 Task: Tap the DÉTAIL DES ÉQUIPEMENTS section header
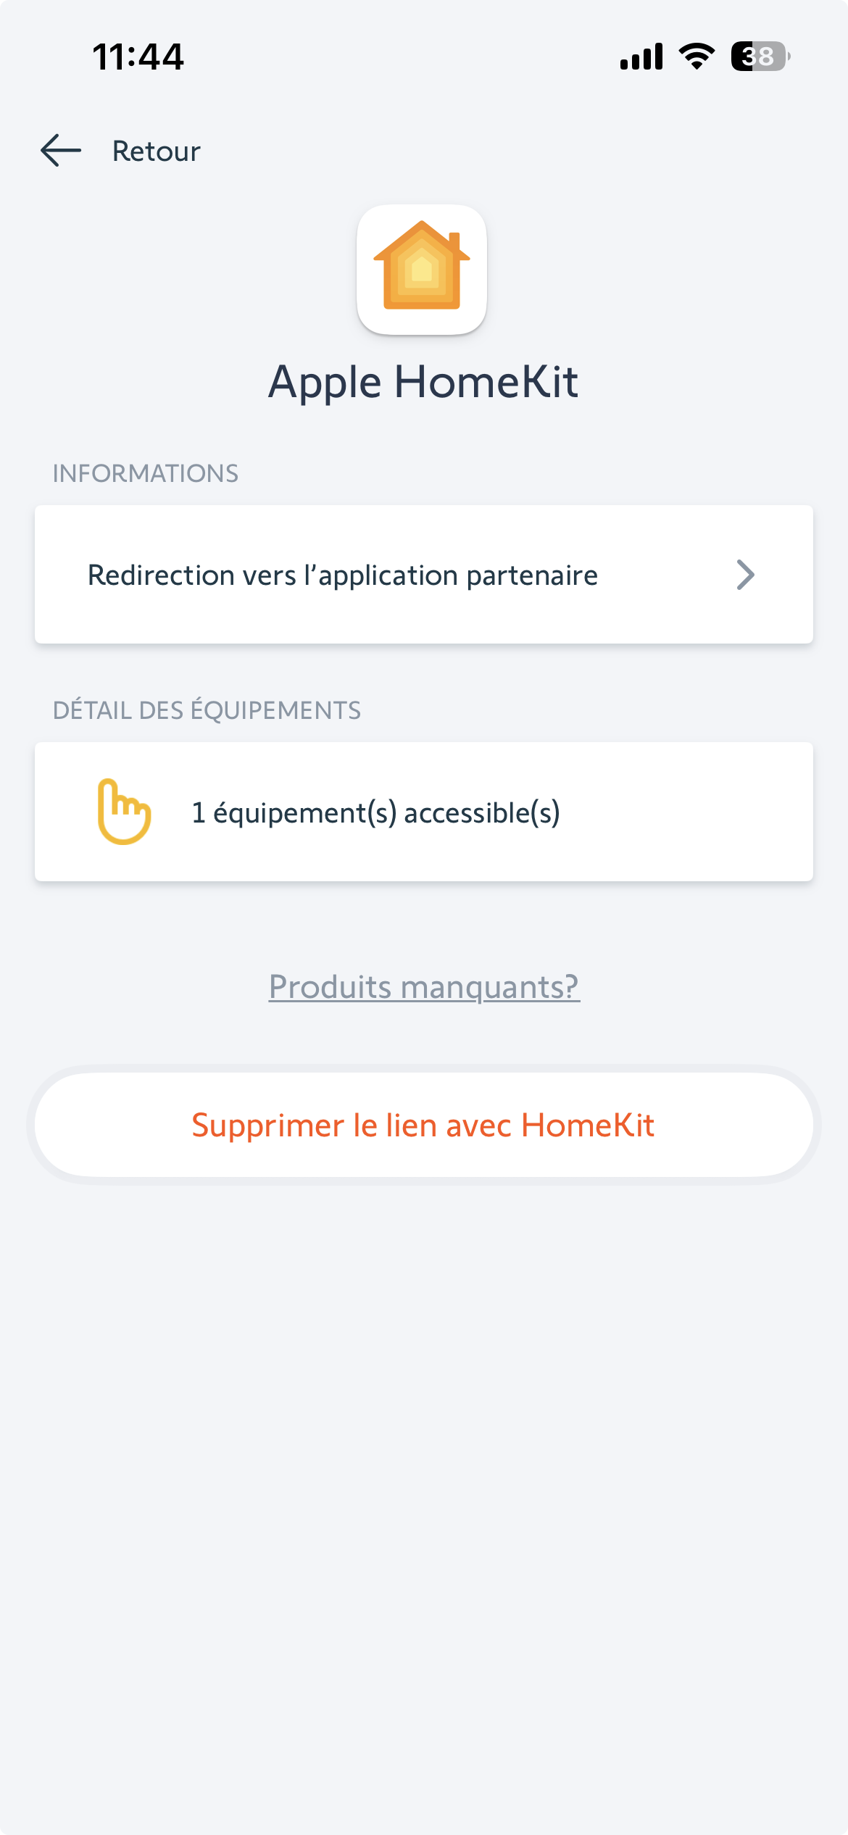(x=207, y=710)
